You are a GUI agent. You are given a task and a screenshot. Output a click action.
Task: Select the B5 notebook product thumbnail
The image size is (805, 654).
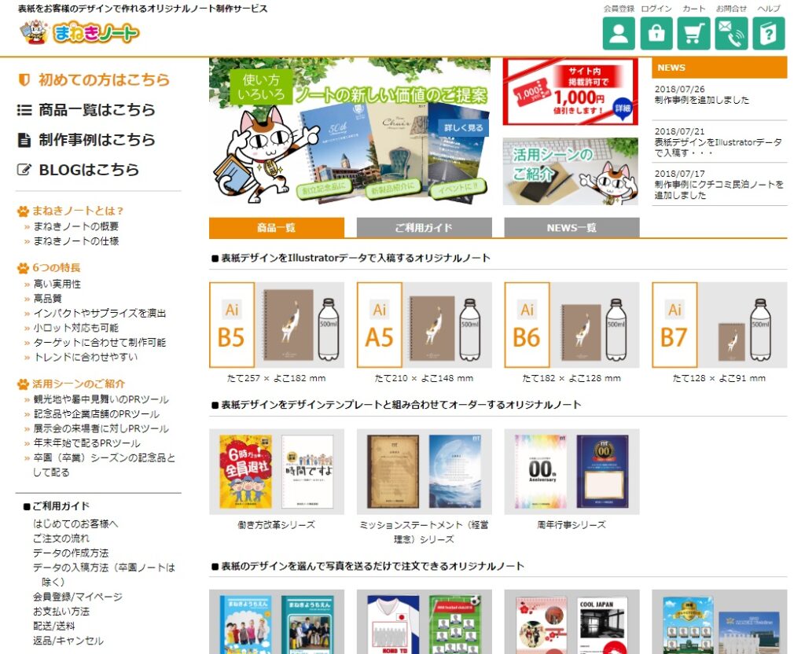pyautogui.click(x=277, y=325)
